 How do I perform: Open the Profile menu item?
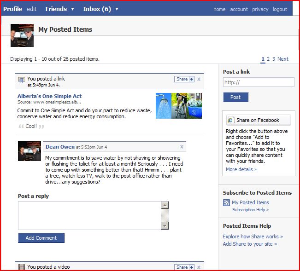click(13, 9)
